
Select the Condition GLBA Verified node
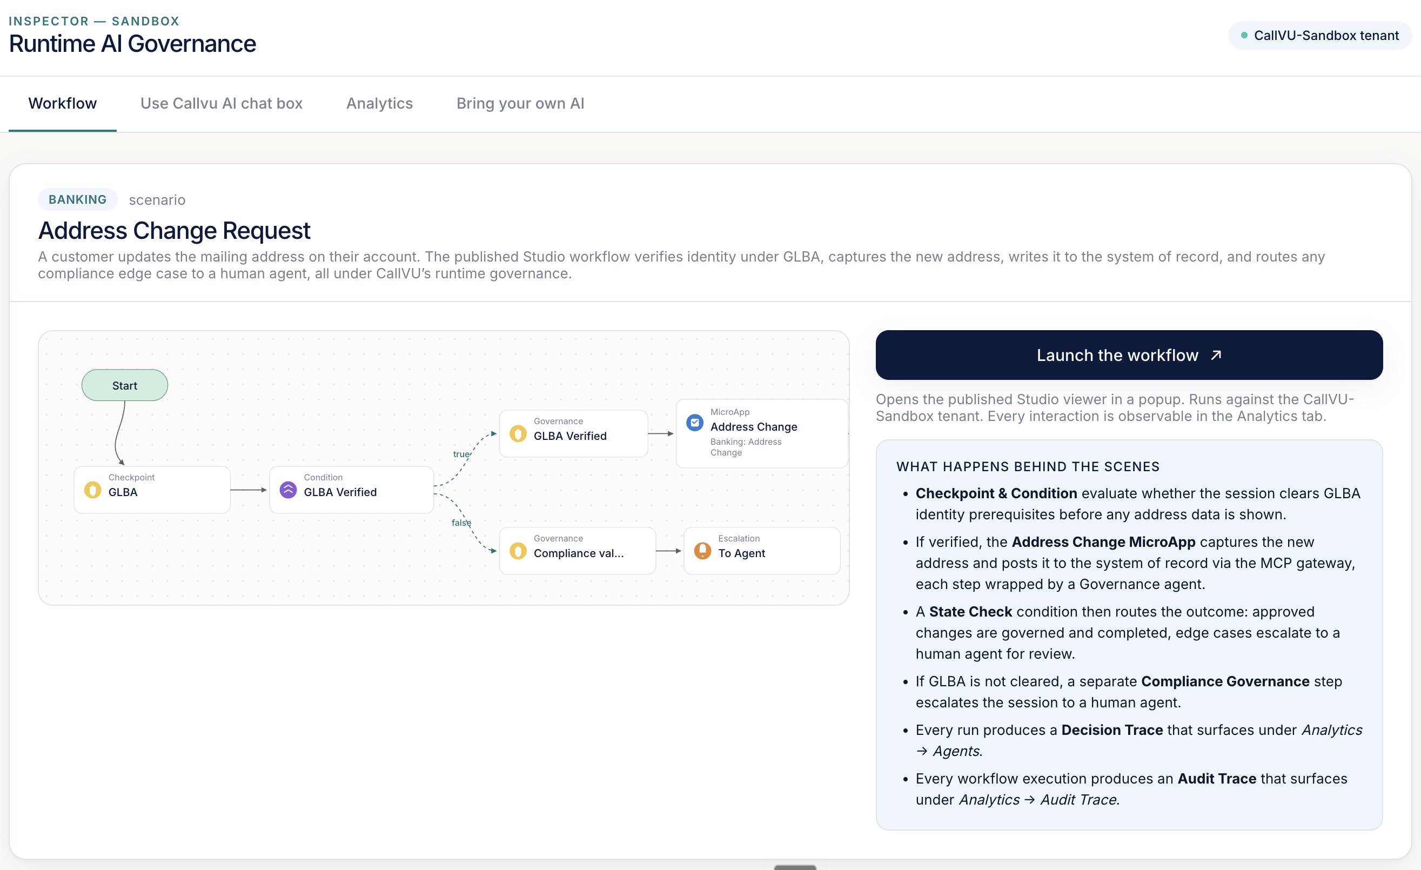[x=351, y=490]
